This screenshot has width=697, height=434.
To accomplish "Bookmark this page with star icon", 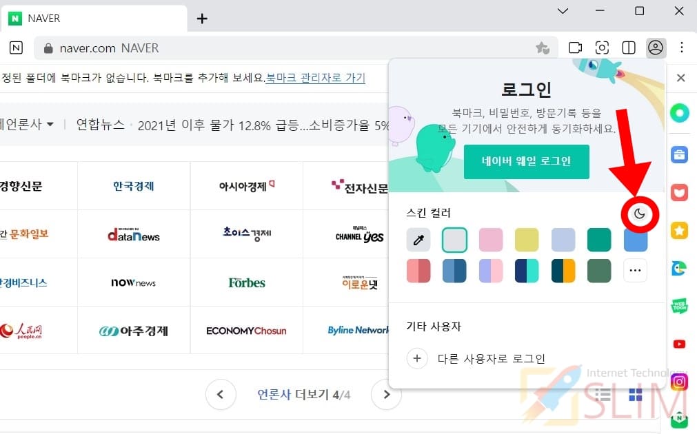I will 543,48.
